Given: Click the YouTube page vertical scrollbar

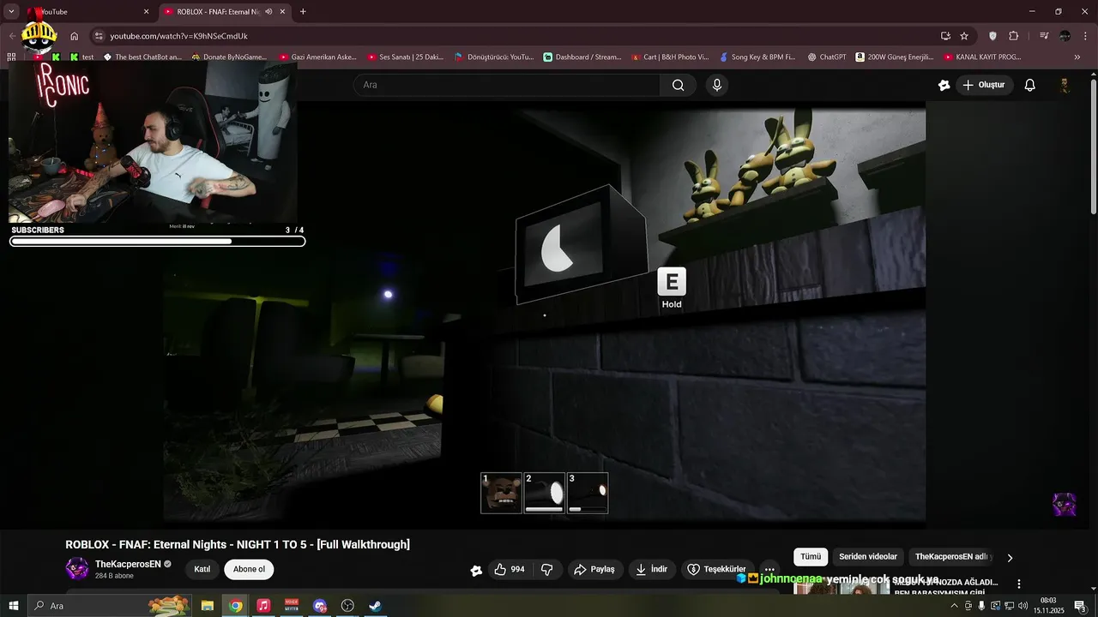Looking at the screenshot, I should (x=1093, y=147).
